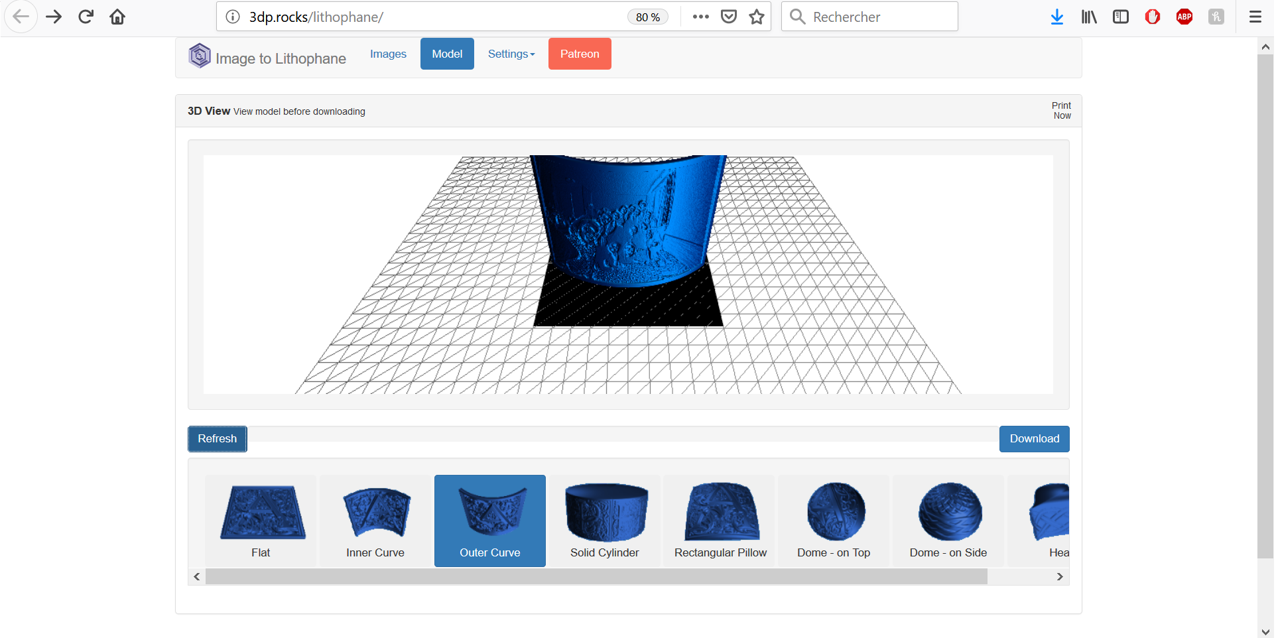Click the page scrollbar down arrow

[x=1265, y=631]
